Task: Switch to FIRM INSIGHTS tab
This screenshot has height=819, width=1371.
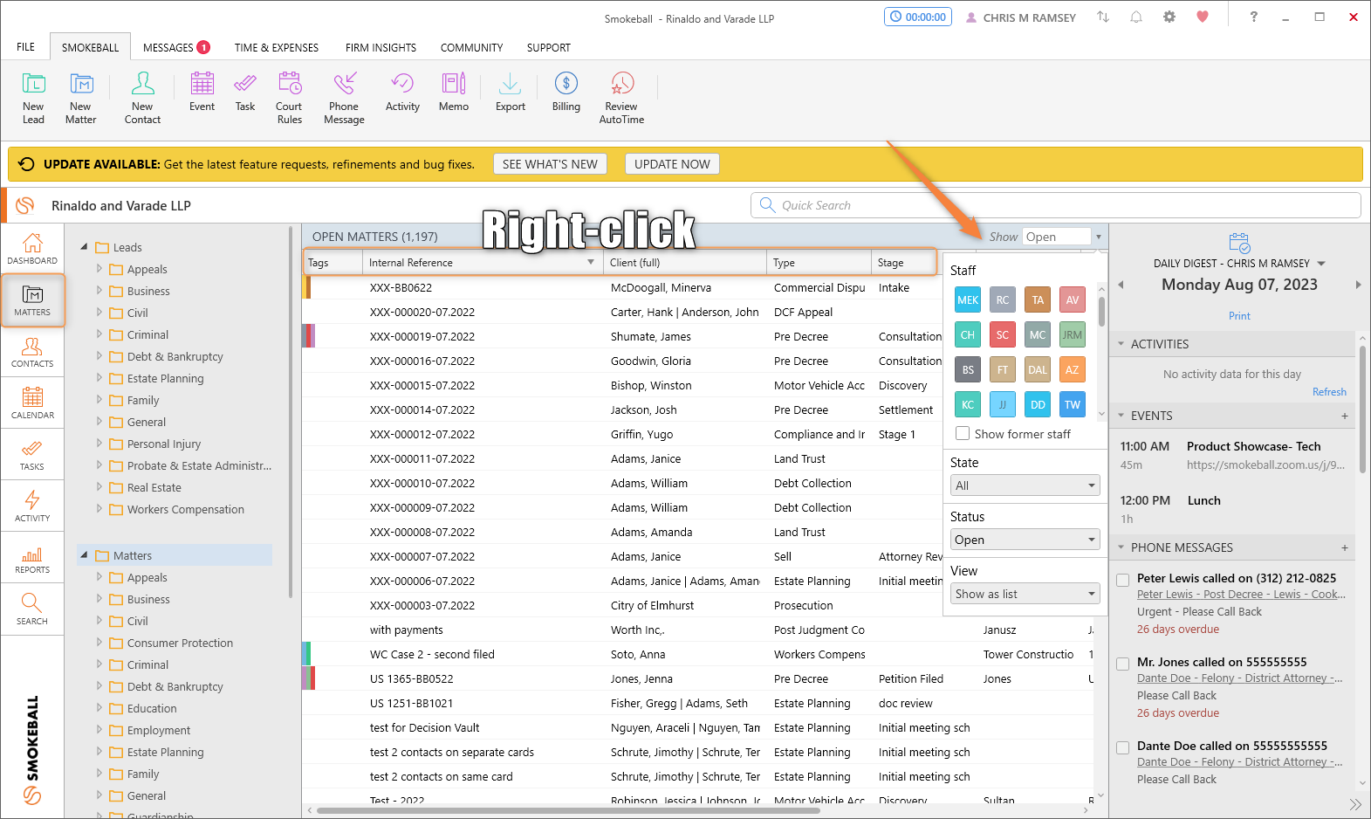Action: pos(380,47)
